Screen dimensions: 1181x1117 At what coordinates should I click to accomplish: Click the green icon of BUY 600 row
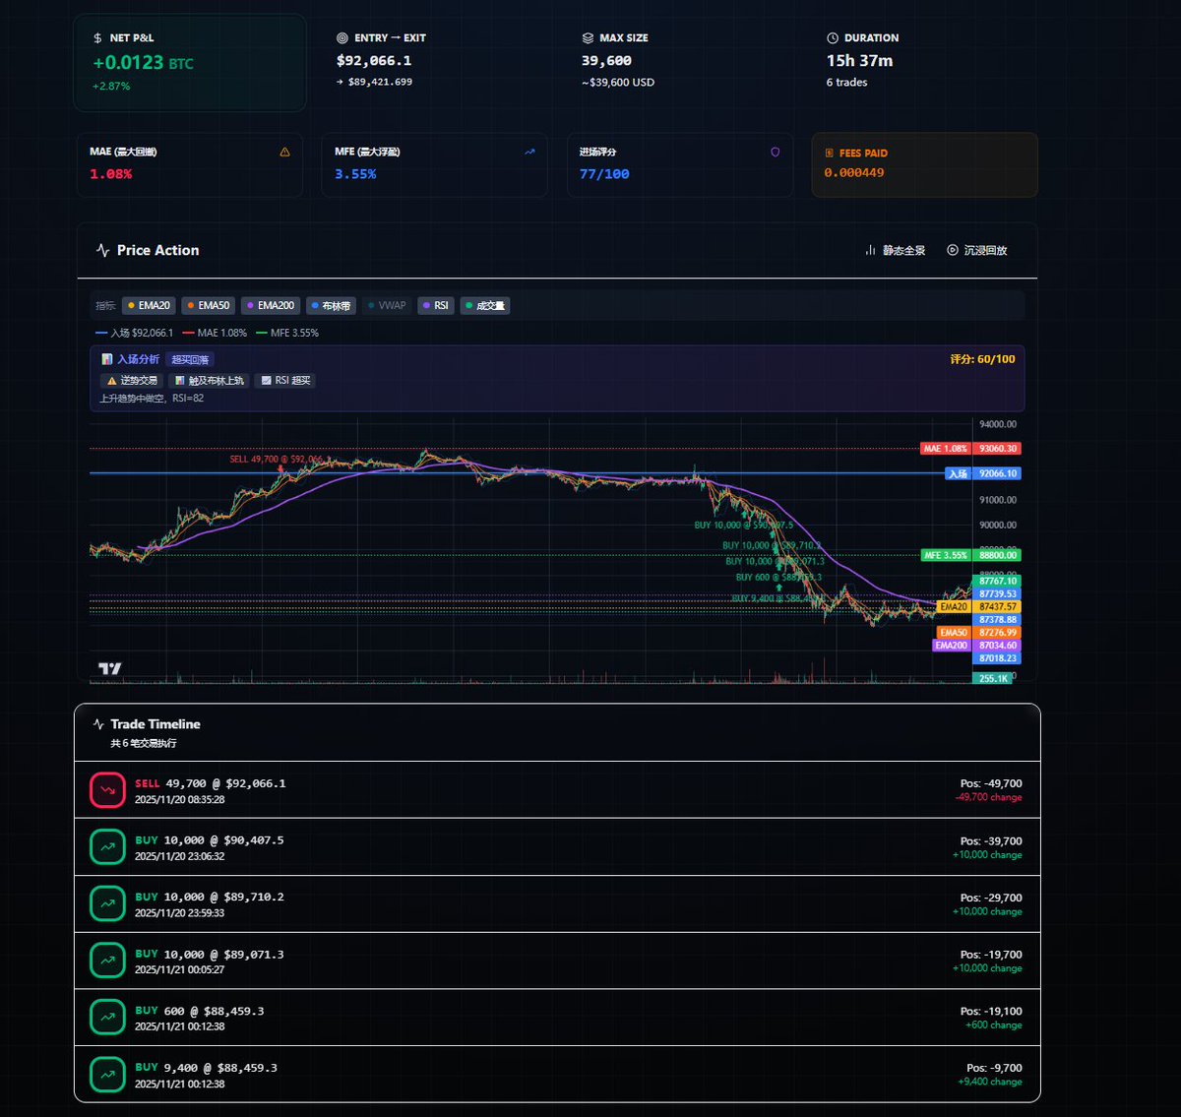(x=107, y=1018)
